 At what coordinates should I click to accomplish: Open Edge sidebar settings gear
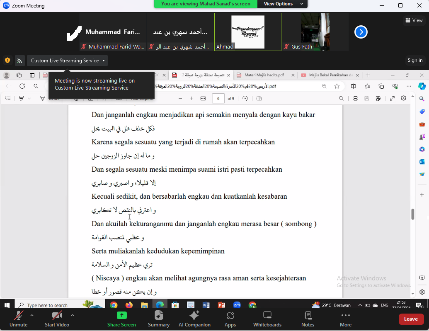point(422,292)
